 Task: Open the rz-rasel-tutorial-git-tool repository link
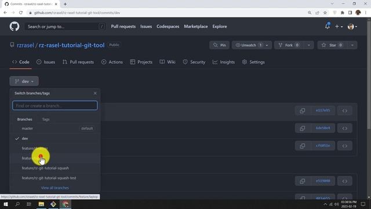click(x=72, y=45)
